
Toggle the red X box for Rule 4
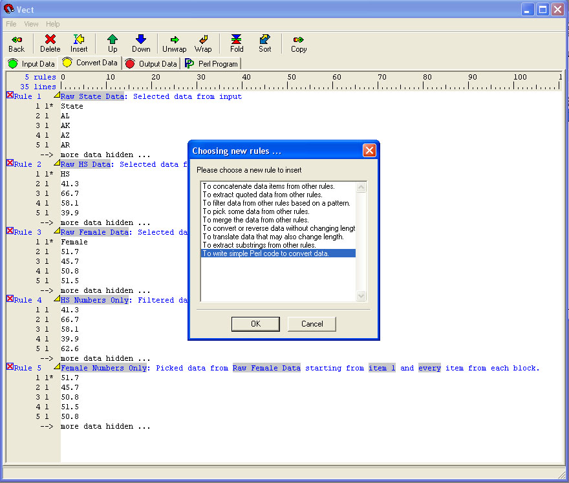click(x=10, y=299)
